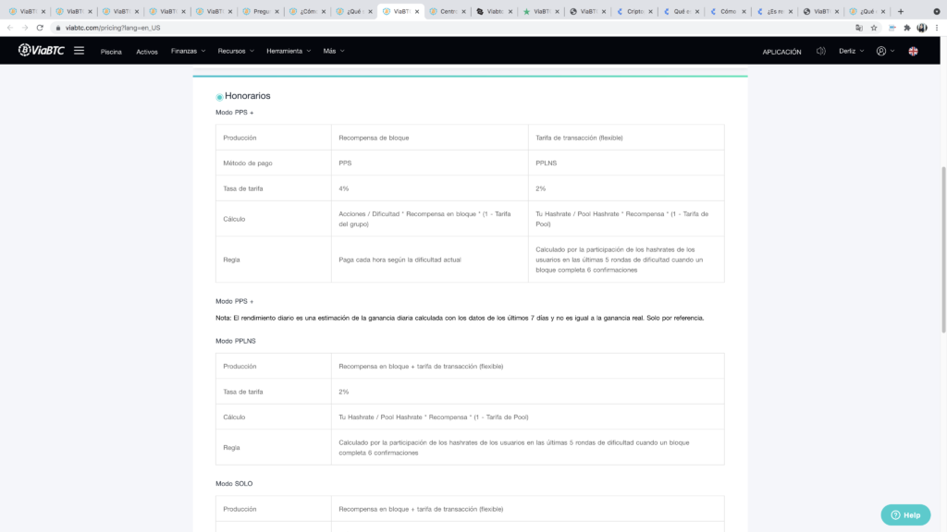Image resolution: width=947 pixels, height=532 pixels.
Task: Switch to the 'Centr' tab
Action: pyautogui.click(x=448, y=11)
